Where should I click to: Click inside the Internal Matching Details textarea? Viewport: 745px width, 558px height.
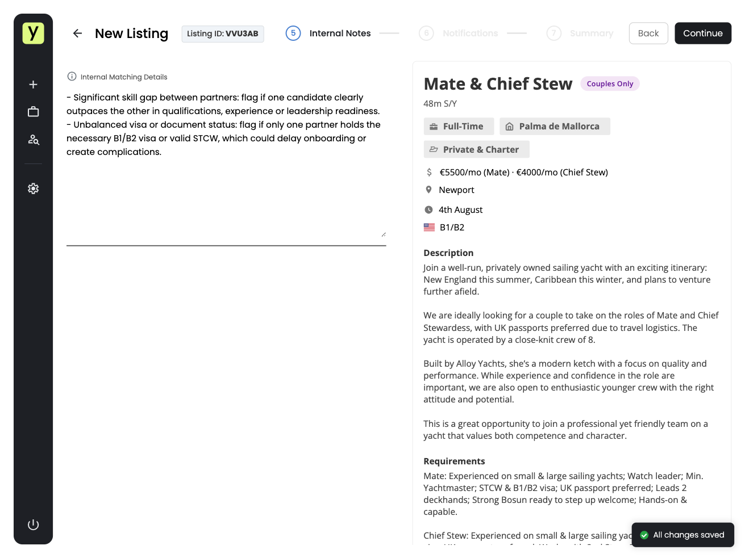[x=226, y=165]
